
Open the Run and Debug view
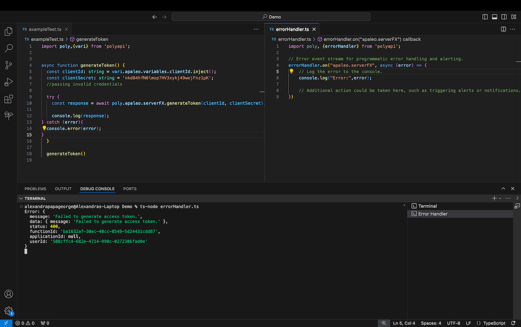pos(9,82)
